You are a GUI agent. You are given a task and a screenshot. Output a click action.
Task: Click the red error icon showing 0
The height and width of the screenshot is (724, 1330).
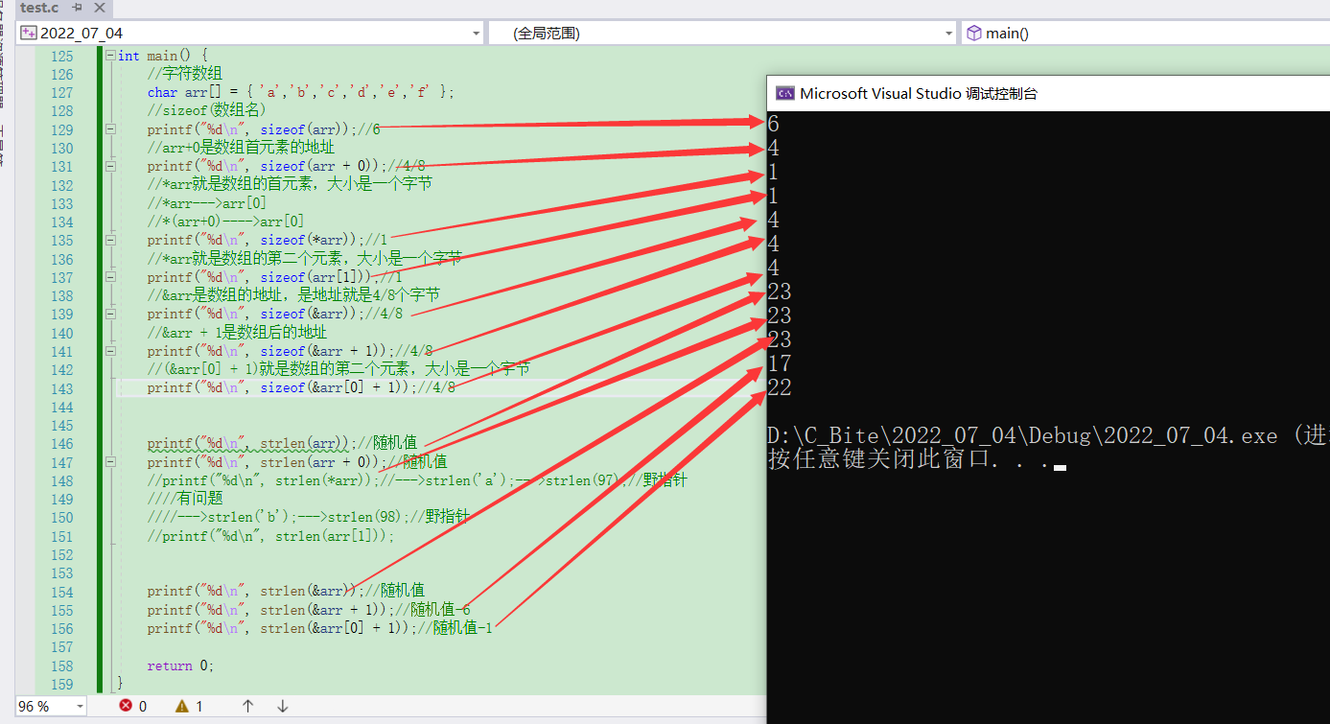[x=126, y=706]
